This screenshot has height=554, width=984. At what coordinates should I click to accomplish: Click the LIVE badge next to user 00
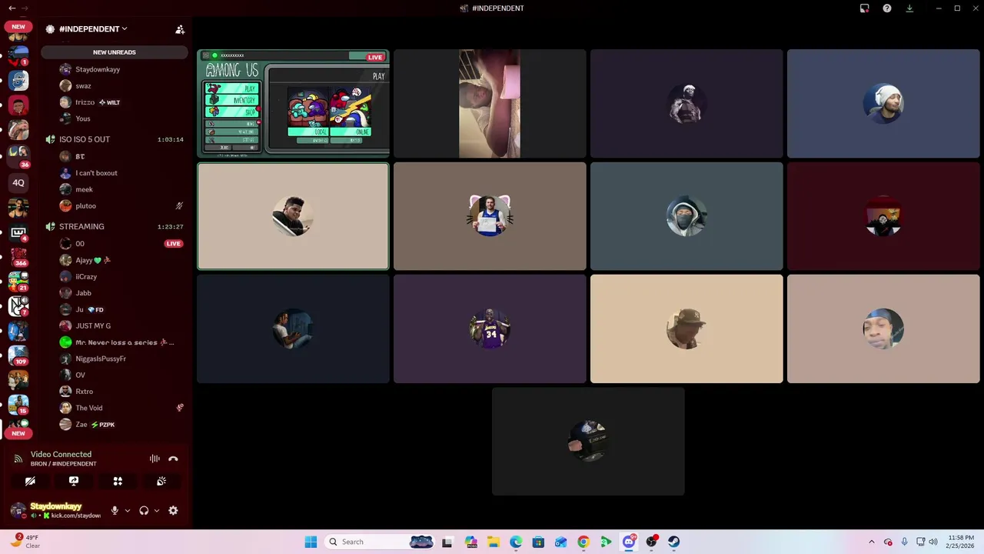coord(174,244)
